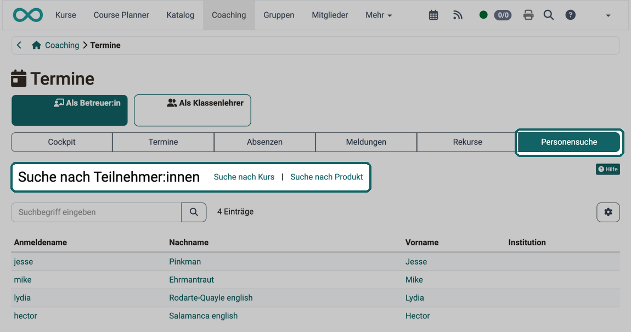Click the green online status indicator
Viewport: 631px width, 332px height.
[x=483, y=15]
